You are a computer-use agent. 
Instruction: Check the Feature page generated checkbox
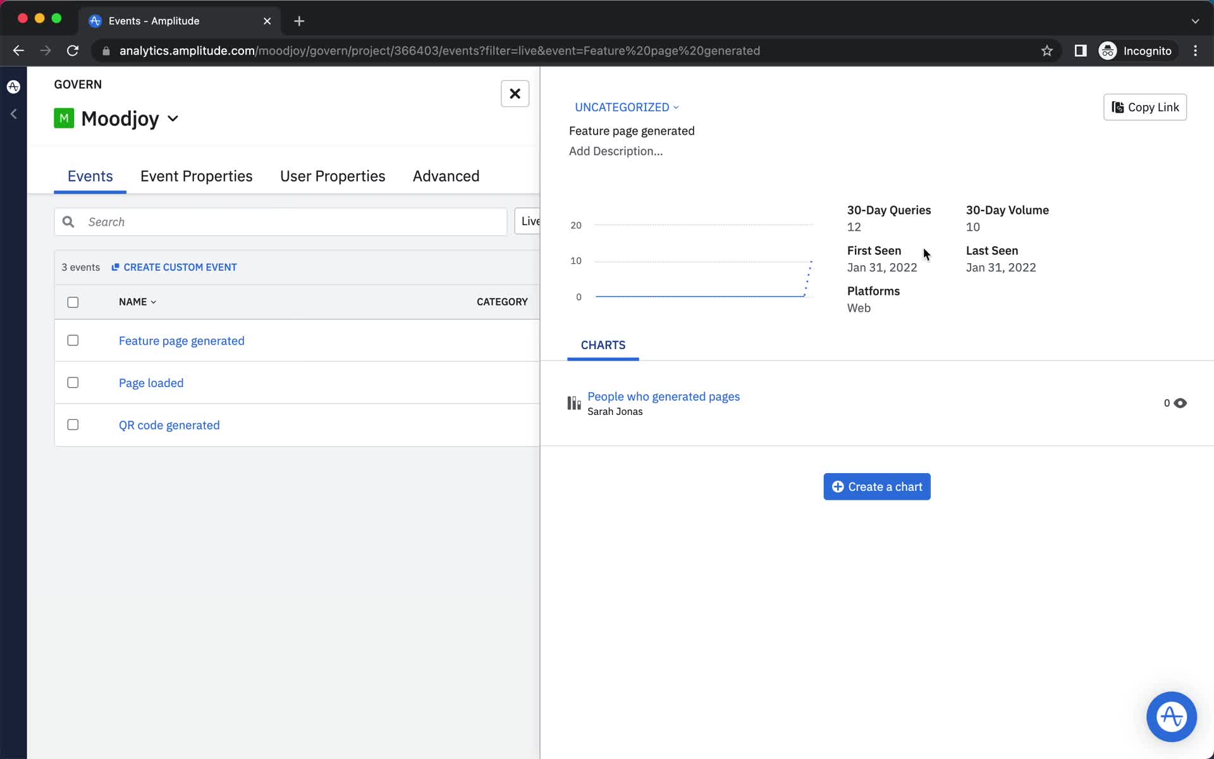coord(73,340)
